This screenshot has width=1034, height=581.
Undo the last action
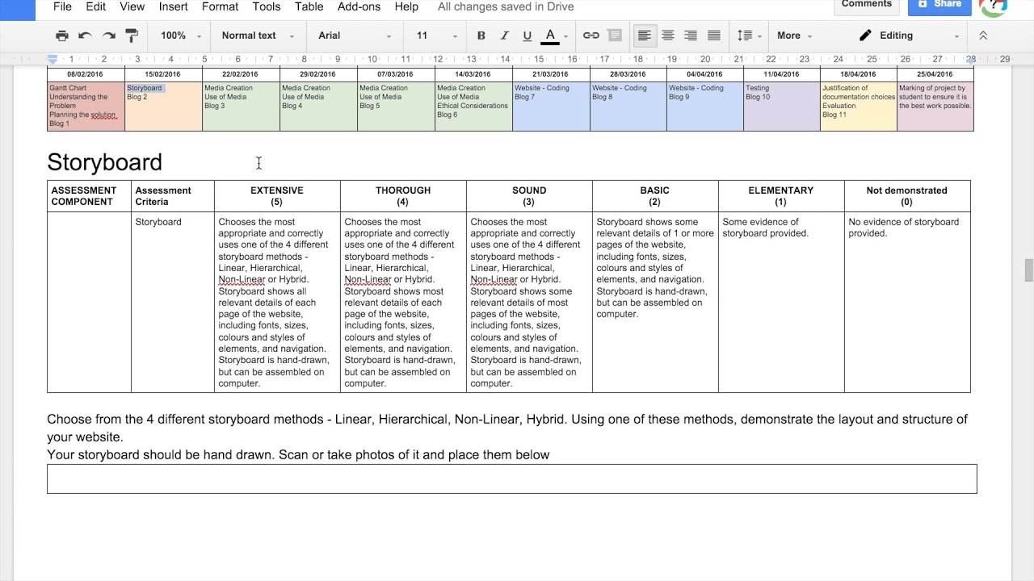[85, 36]
